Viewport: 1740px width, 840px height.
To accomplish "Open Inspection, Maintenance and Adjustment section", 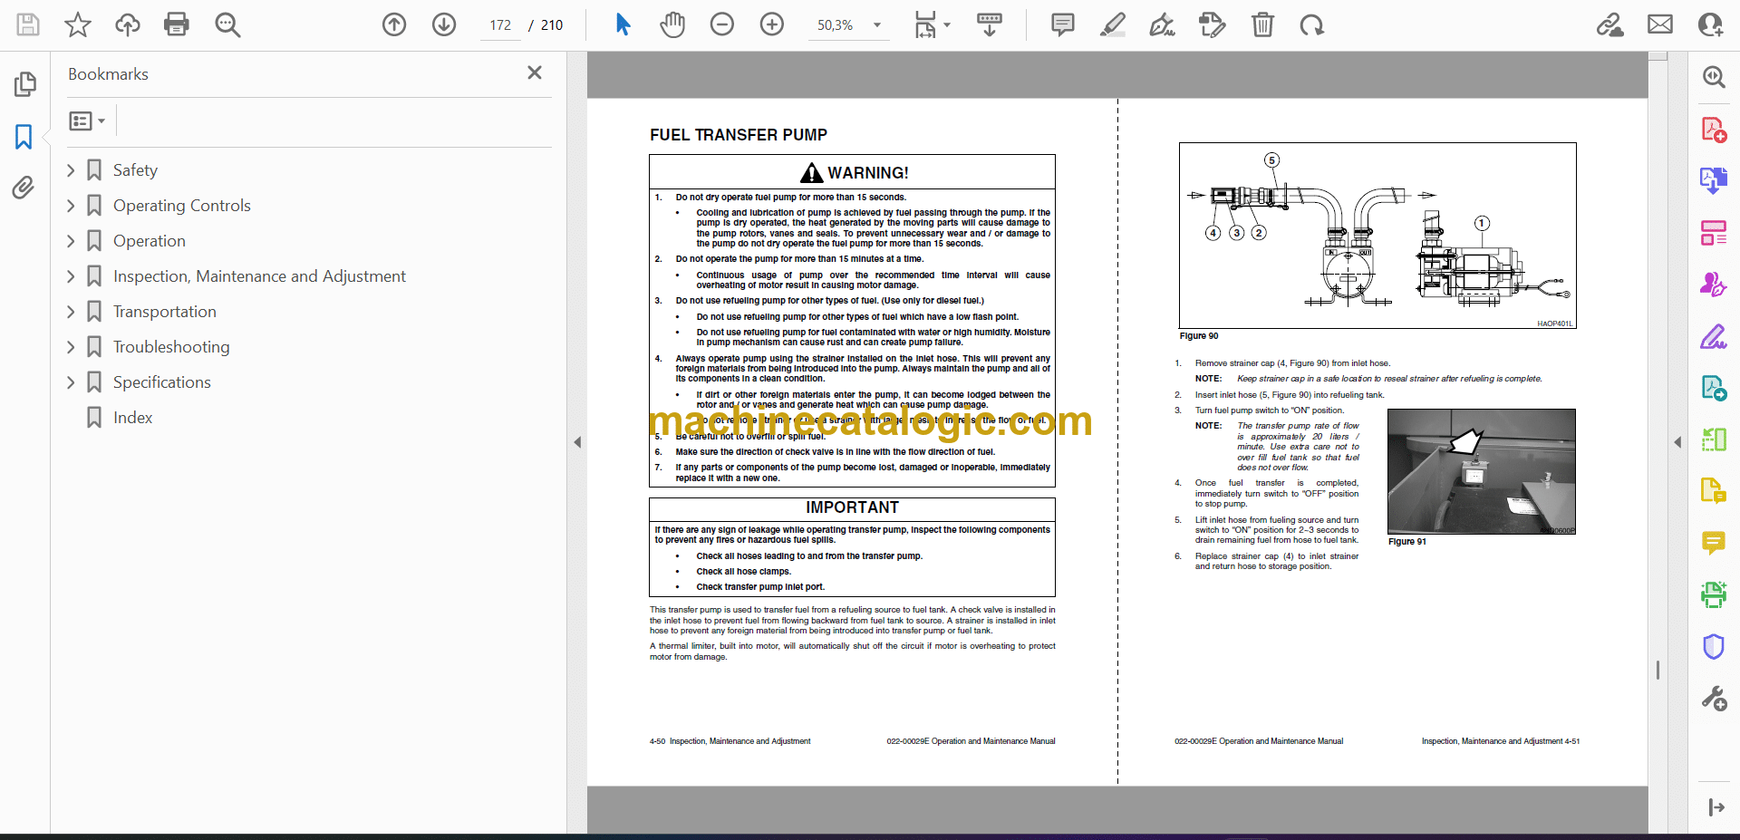I will coord(259,276).
